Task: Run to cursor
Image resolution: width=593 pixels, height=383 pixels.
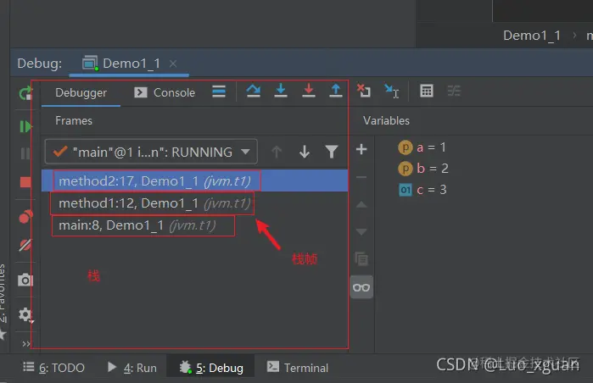Action: click(x=391, y=91)
